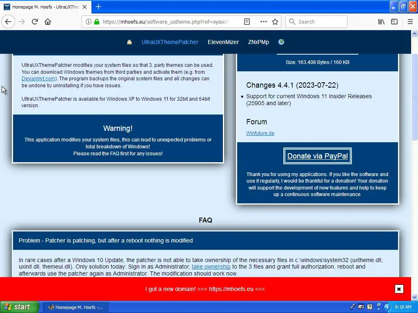Open the ElevenMizer page
Image resolution: width=418 pixels, height=313 pixels.
pyautogui.click(x=223, y=42)
